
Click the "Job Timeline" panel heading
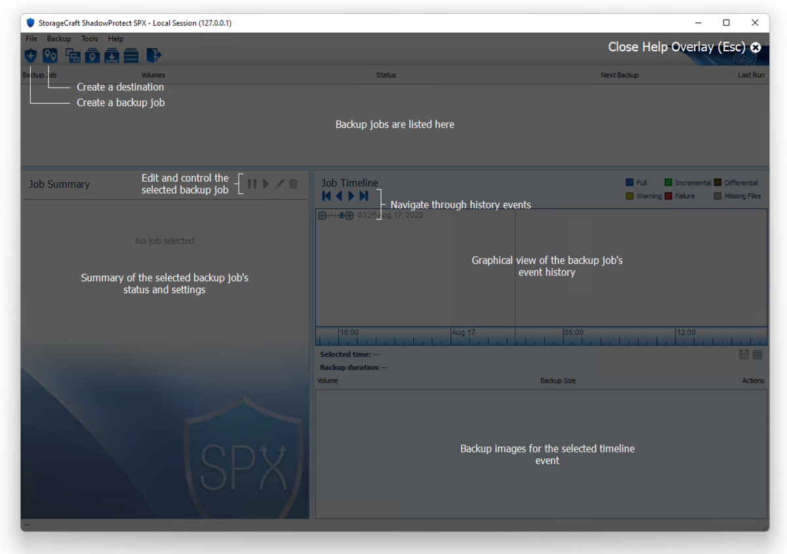[350, 183]
